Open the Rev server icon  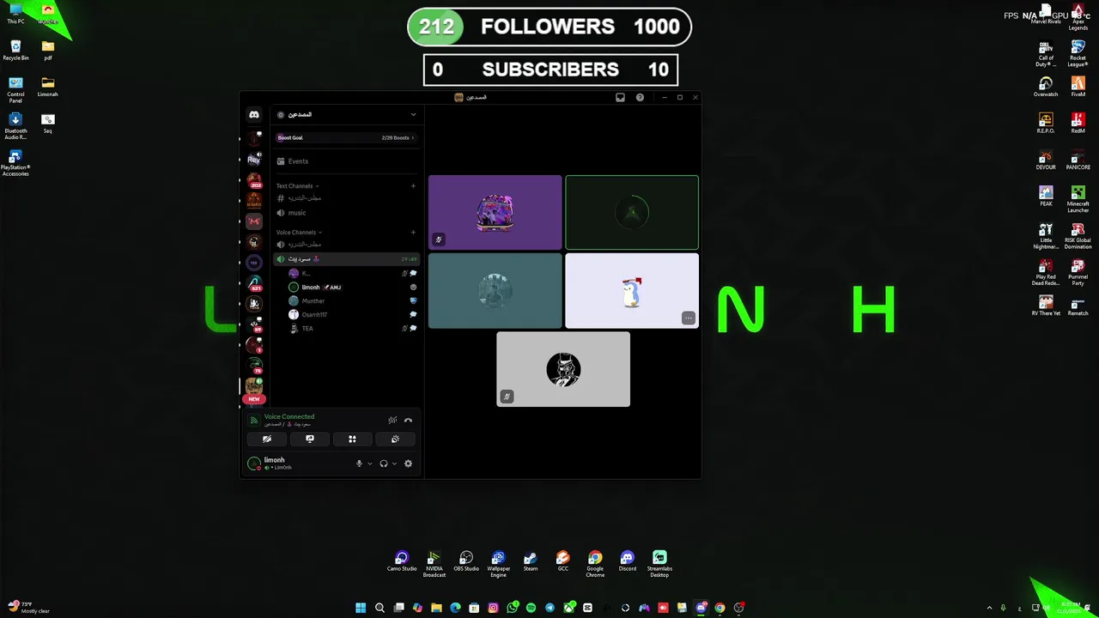click(x=254, y=160)
